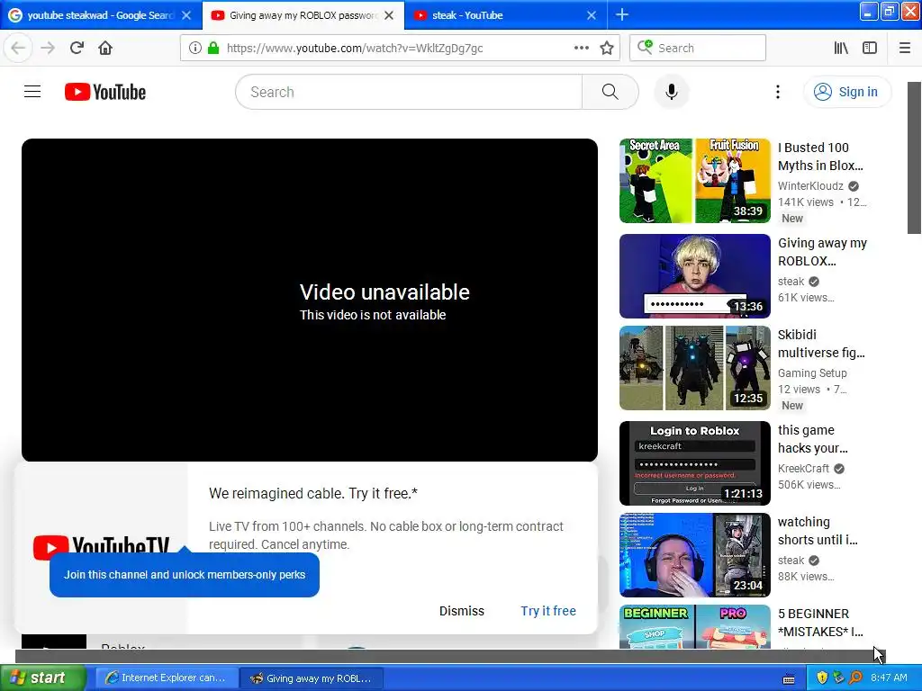Open the Giving away my ROBLOX thumbnail
The image size is (922, 691).
pos(694,276)
